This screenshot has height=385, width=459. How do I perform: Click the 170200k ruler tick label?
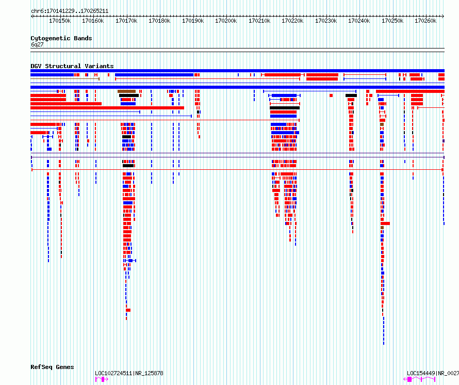coord(226,21)
